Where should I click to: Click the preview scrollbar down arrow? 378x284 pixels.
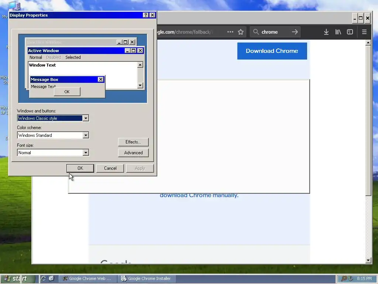point(140,85)
